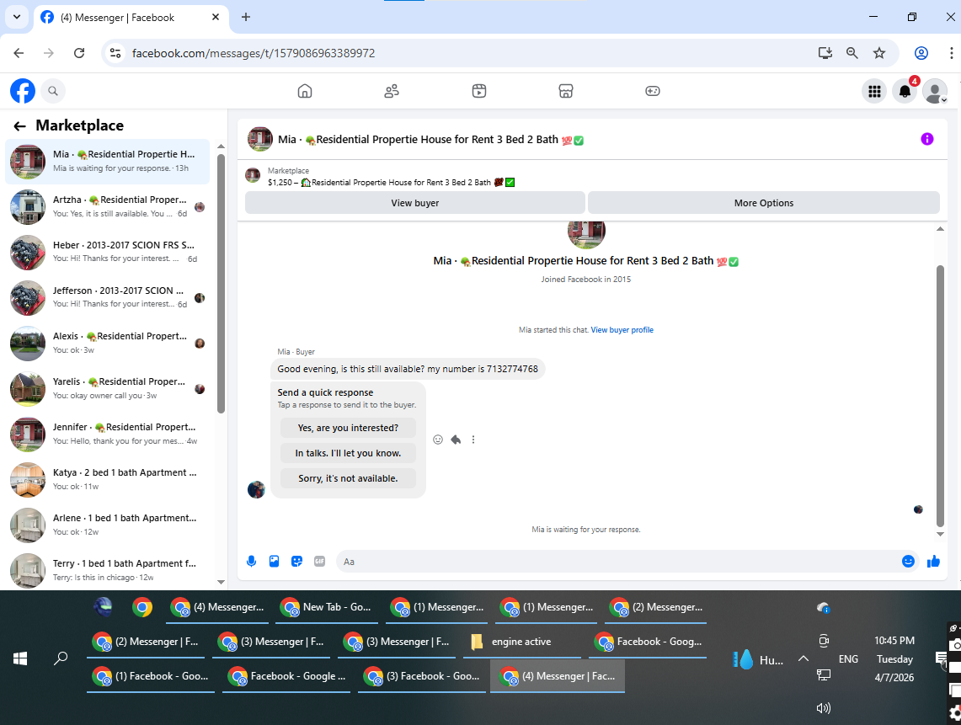Viewport: 961px width, 725px height.
Task: Click the address bar URL
Action: point(254,53)
